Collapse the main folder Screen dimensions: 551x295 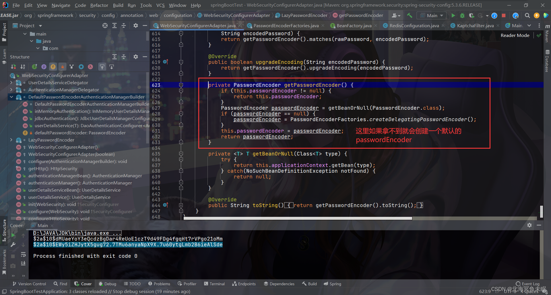click(x=25, y=34)
